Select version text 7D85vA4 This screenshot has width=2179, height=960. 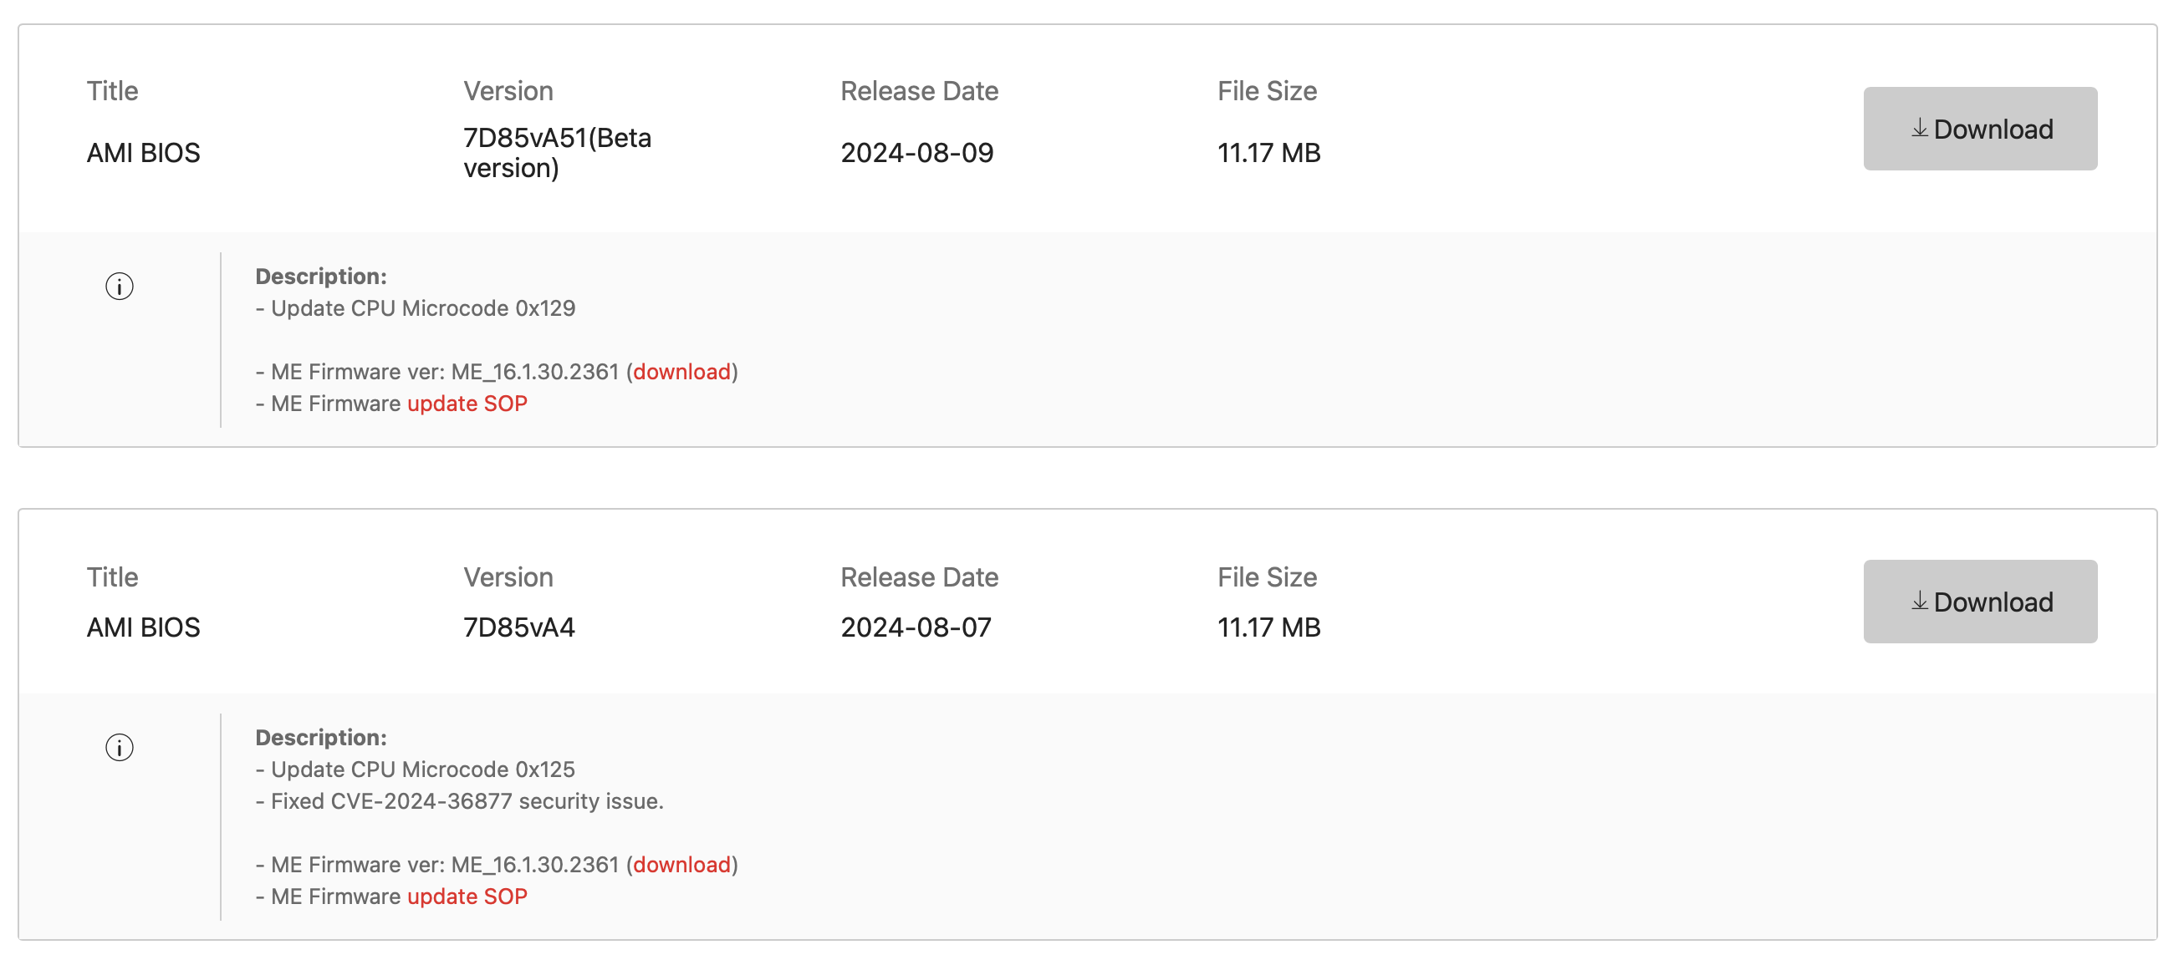pos(518,627)
